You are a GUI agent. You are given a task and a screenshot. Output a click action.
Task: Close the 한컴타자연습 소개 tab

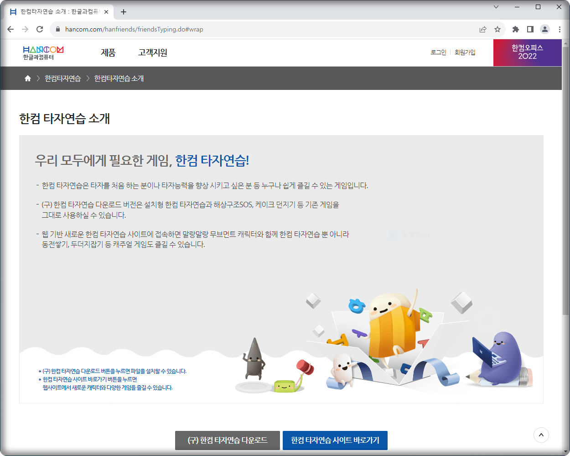pos(106,12)
